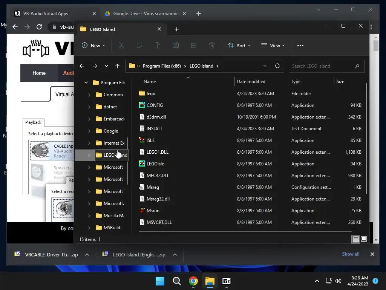This screenshot has width=386, height=290.
Task: Select the Msrun application icon
Action: [142, 210]
